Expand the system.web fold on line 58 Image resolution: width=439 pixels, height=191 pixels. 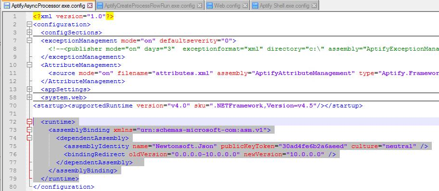pyautogui.click(x=29, y=97)
